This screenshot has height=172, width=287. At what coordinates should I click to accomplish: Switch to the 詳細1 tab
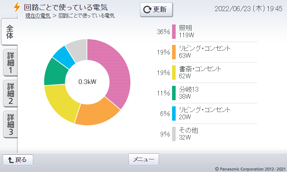[x=10, y=63]
